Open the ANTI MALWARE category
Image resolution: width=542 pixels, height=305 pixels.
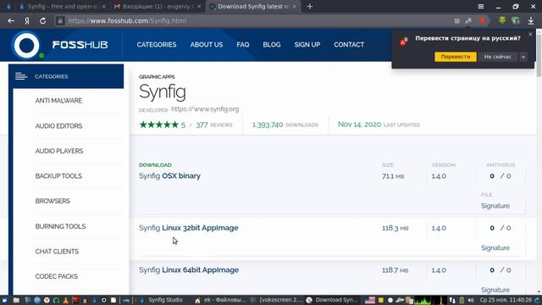coord(58,101)
